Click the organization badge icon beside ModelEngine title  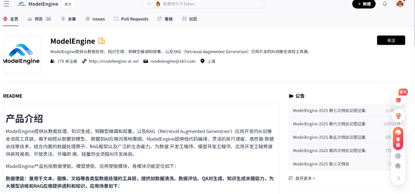pyautogui.click(x=102, y=41)
